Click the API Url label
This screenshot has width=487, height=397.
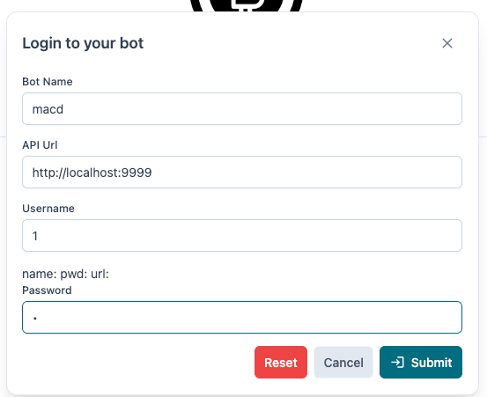point(40,145)
